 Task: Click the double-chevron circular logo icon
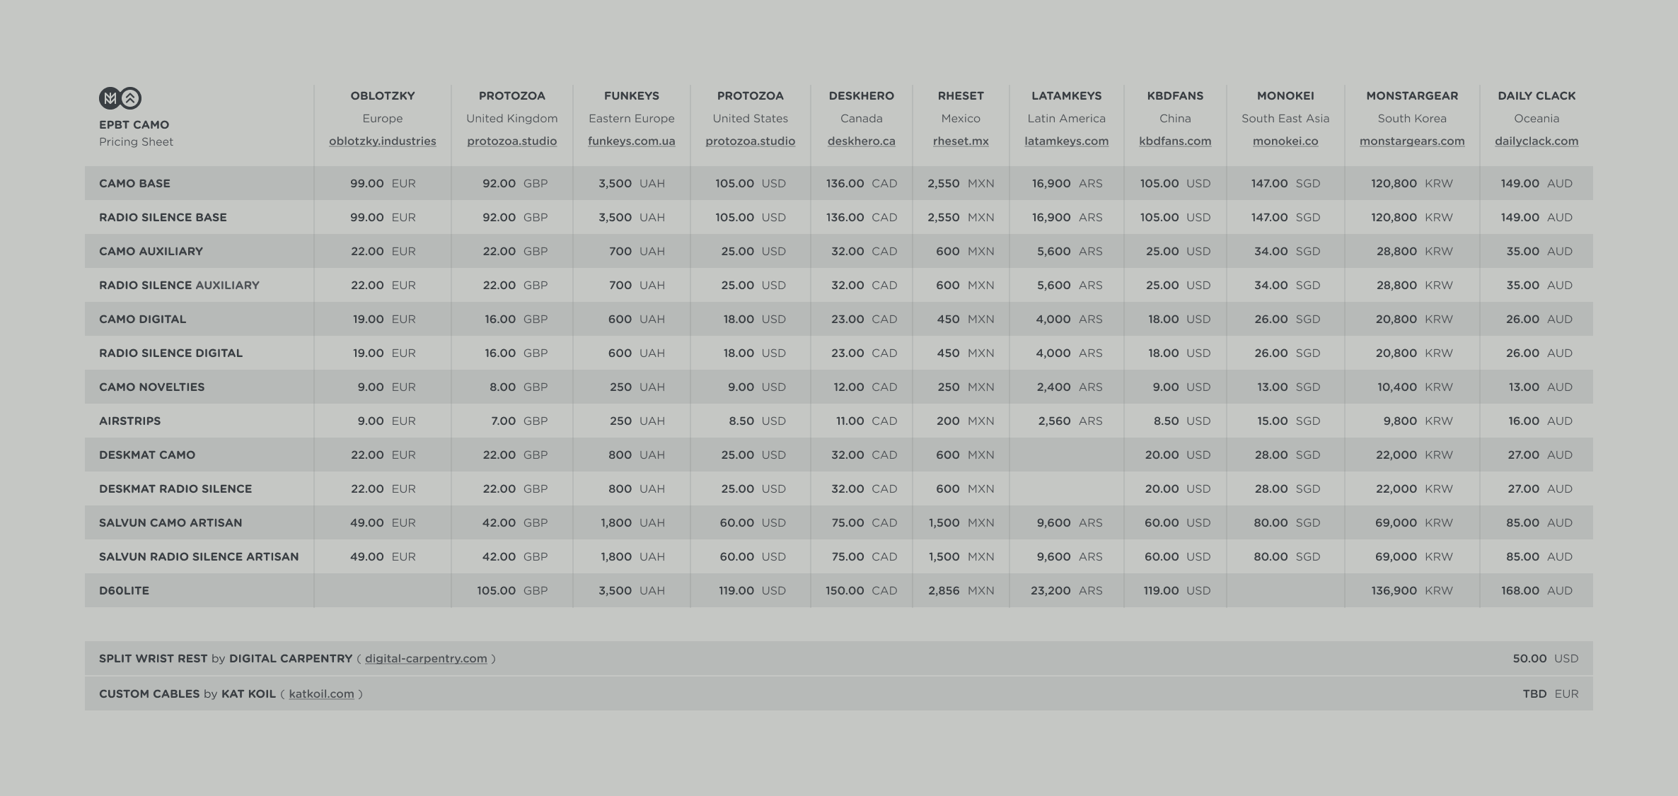point(131,98)
